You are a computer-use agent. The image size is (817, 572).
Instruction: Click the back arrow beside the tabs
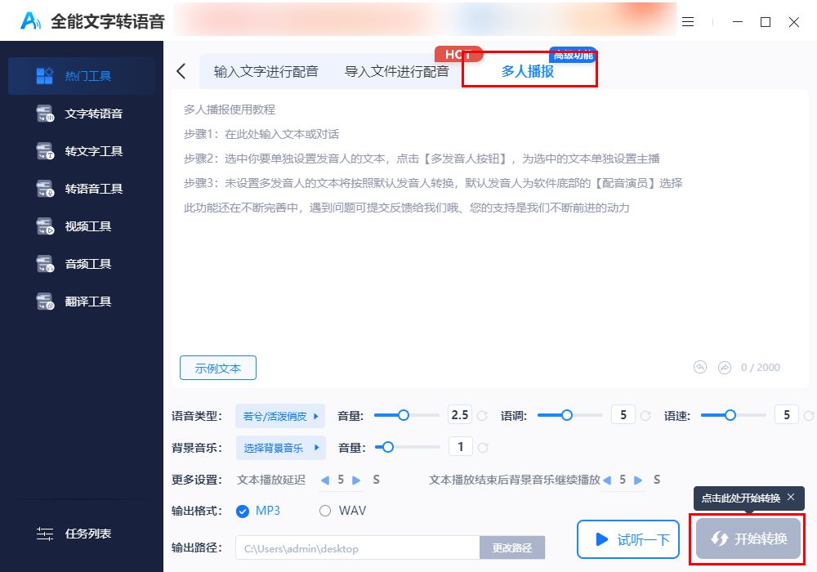click(181, 71)
